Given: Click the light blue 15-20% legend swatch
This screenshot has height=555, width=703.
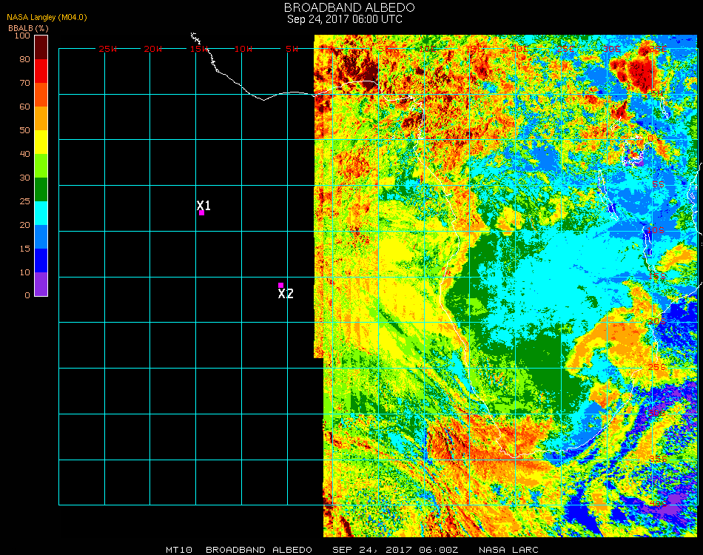Looking at the screenshot, I should [x=41, y=237].
